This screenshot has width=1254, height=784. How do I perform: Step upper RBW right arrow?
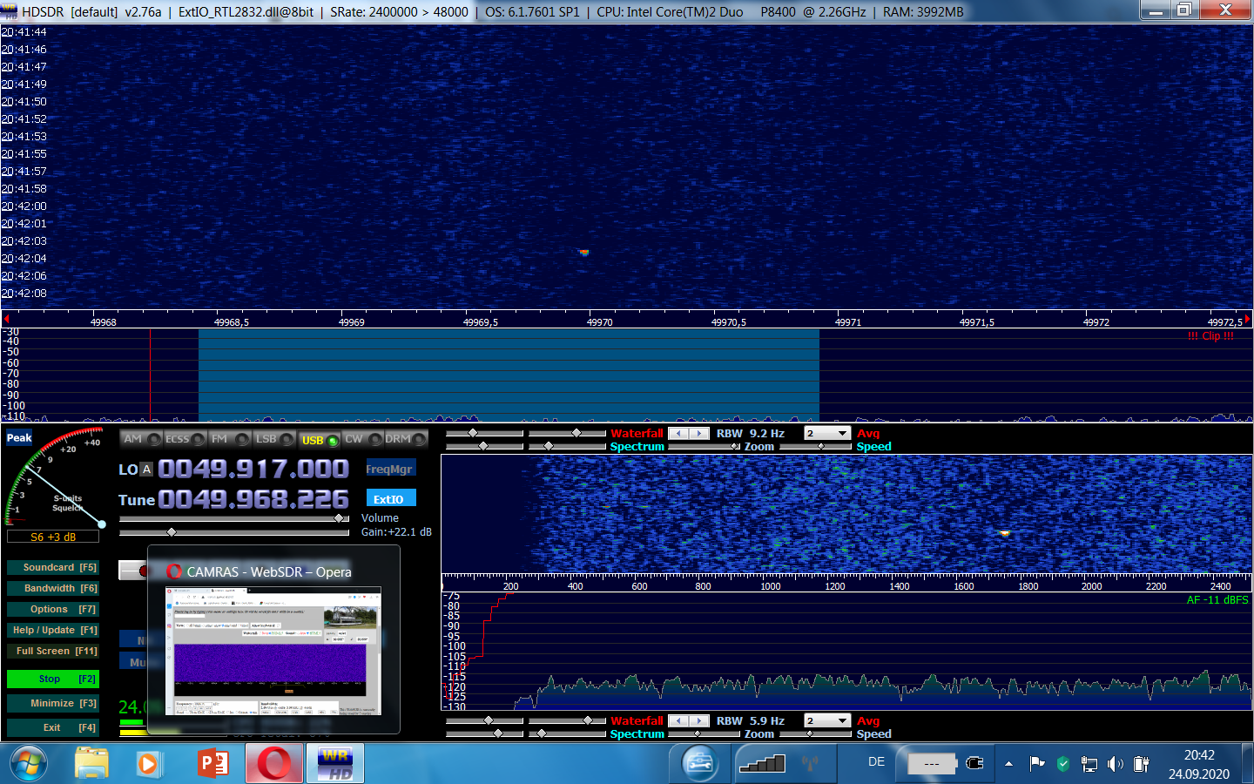pos(699,434)
